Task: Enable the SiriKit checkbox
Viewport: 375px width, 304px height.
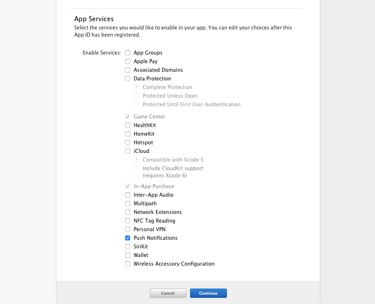Action: tap(128, 247)
